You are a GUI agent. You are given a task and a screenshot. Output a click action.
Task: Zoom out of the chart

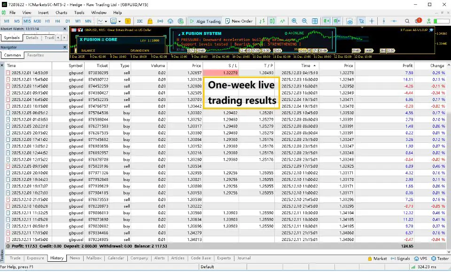click(305, 21)
